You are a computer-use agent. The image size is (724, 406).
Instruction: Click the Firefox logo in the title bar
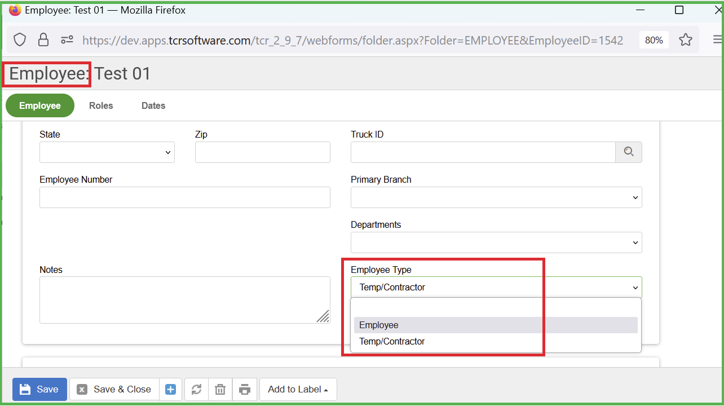(x=15, y=10)
